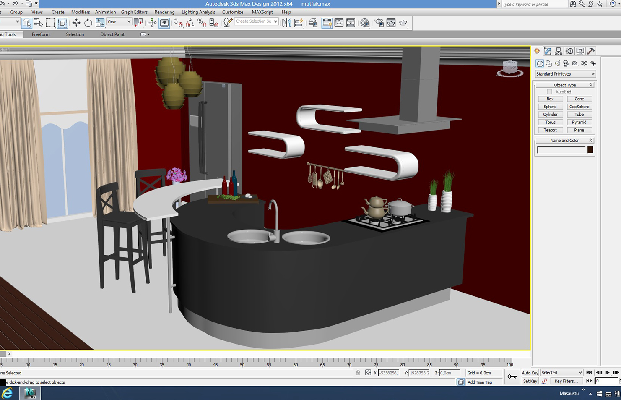Viewport: 621px width, 400px height.
Task: Activate Select and Scale tool
Action: coord(100,23)
